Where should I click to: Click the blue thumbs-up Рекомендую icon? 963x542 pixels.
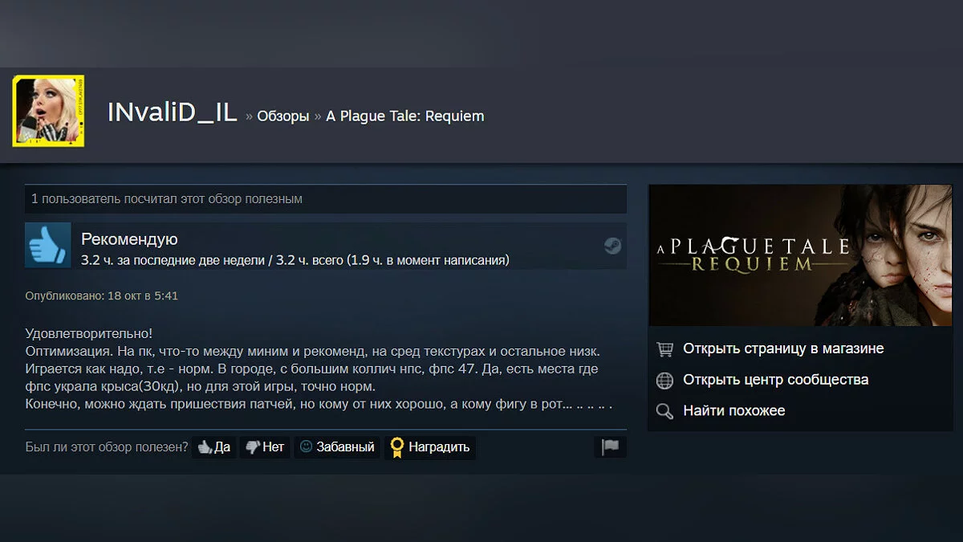pos(48,245)
